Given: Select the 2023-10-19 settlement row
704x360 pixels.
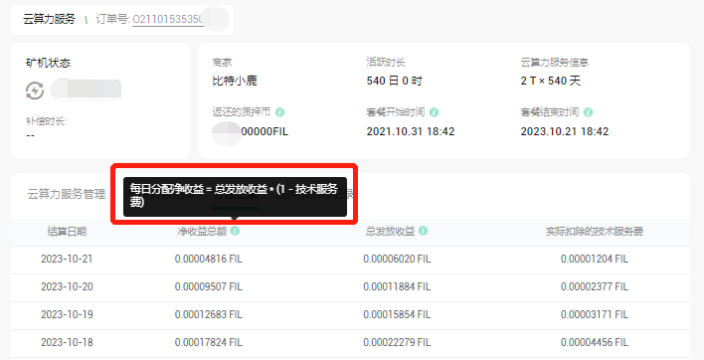Looking at the screenshot, I should click(x=350, y=315).
